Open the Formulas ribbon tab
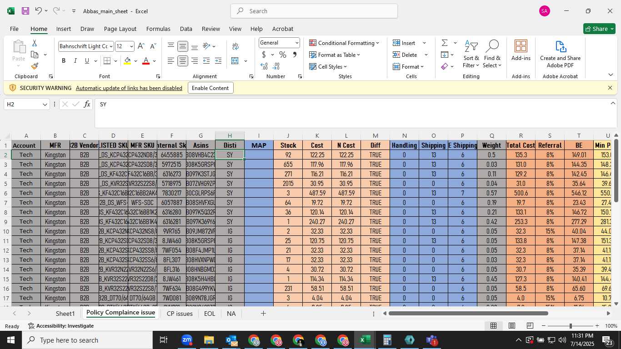The width and height of the screenshot is (621, 349). click(158, 29)
